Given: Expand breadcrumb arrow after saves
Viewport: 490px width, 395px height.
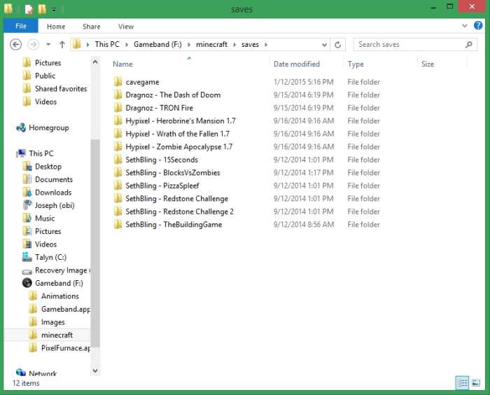Looking at the screenshot, I should click(266, 45).
